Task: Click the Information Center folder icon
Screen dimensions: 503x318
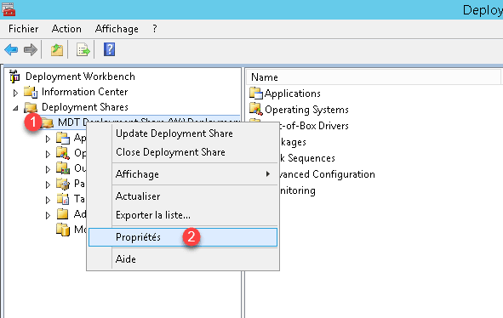Action: click(31, 92)
